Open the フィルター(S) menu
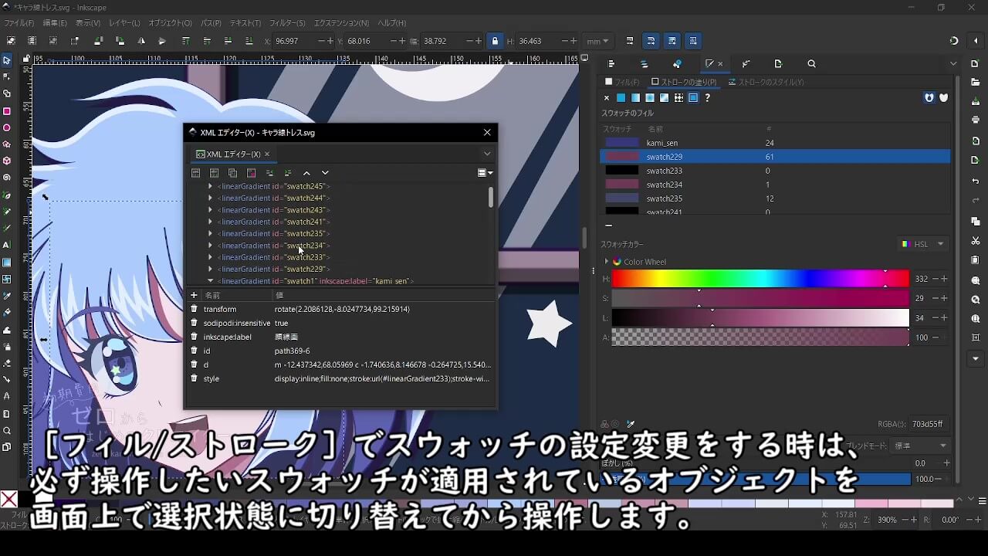 pyautogui.click(x=287, y=23)
